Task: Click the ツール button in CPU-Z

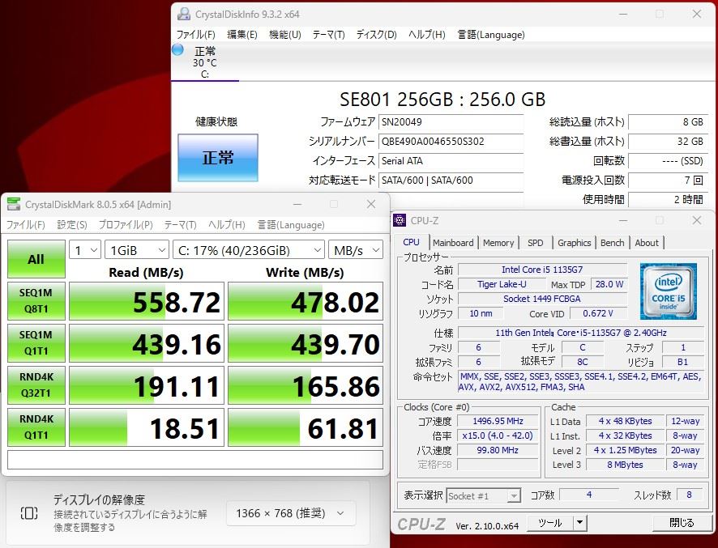Action: tap(550, 522)
